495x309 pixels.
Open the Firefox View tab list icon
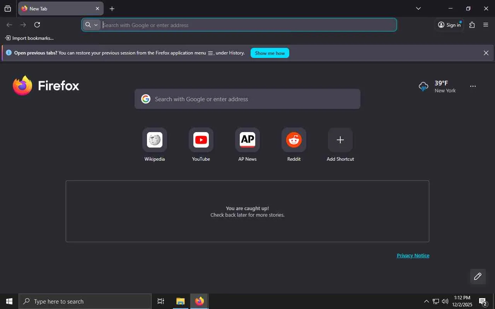(x=8, y=8)
